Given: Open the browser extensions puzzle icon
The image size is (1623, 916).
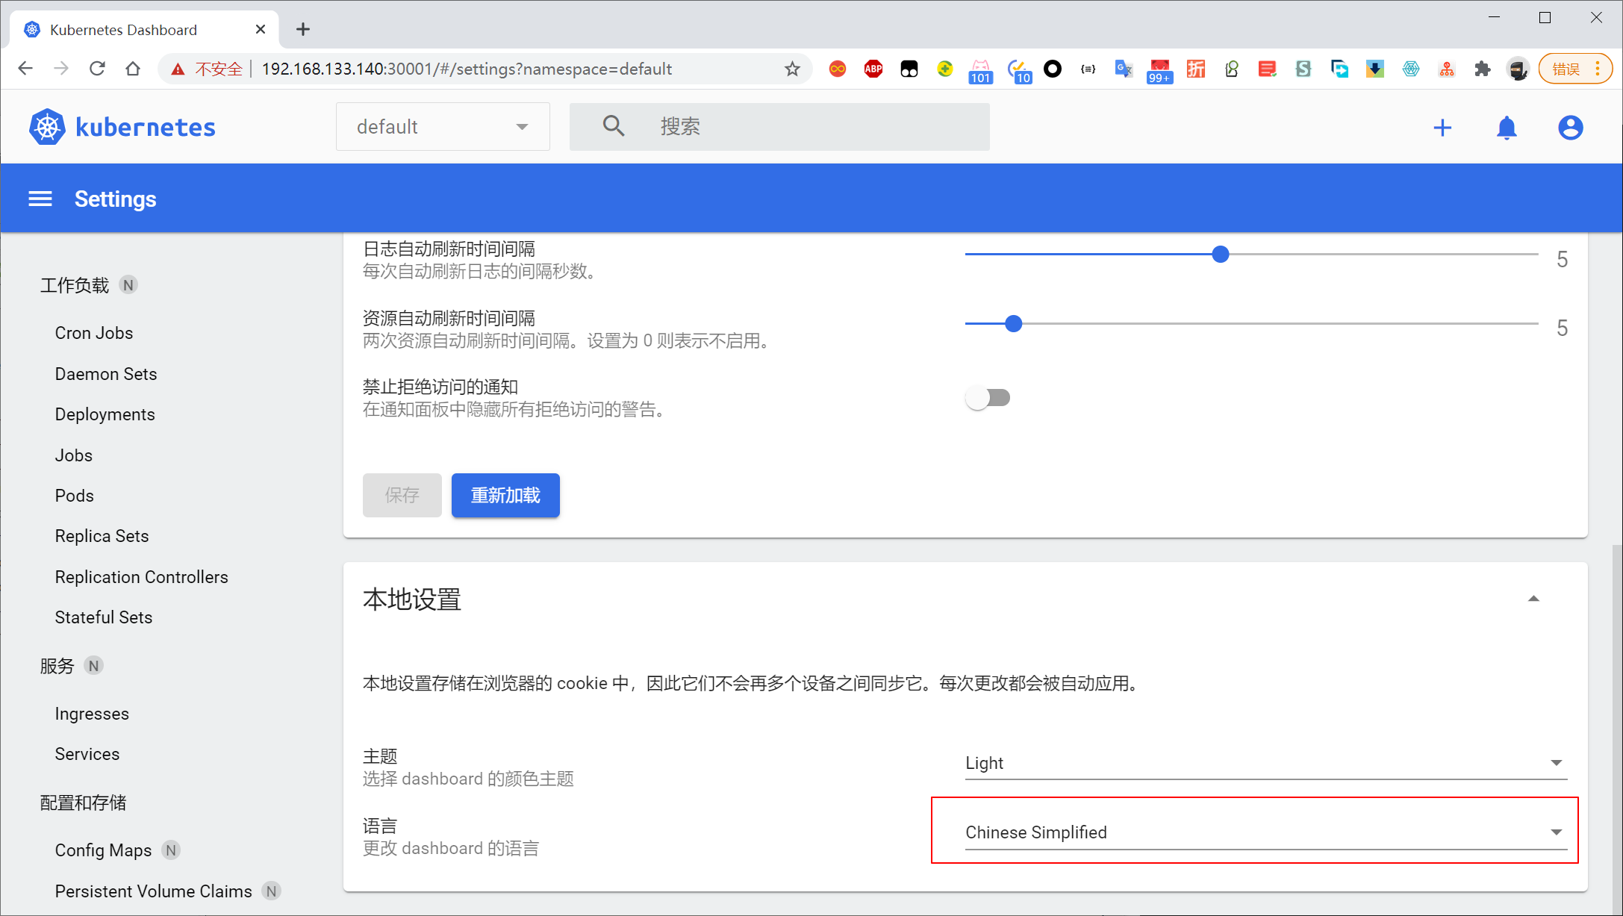Looking at the screenshot, I should 1483,69.
